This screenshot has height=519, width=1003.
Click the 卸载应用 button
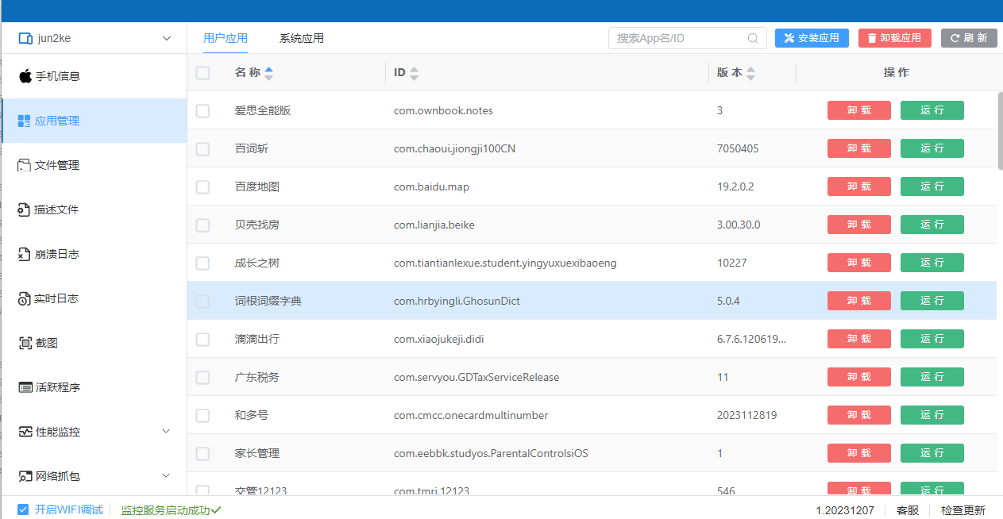[x=895, y=38]
